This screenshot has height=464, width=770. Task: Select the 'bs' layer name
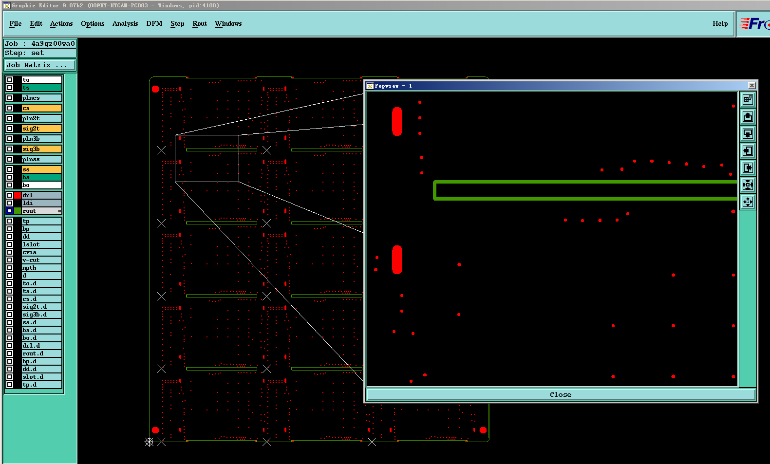(x=42, y=177)
